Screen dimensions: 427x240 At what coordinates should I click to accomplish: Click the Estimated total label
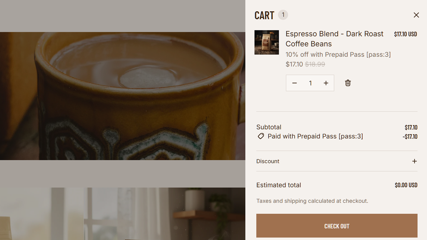pos(279,185)
